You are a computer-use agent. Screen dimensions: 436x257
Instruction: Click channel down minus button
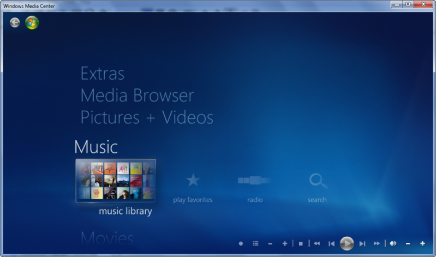[270, 244]
